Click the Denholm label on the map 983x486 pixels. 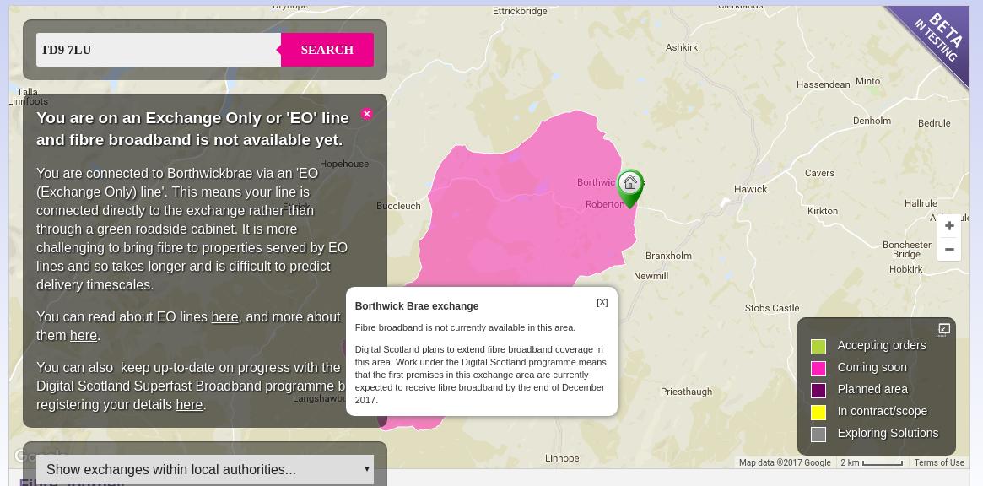tap(872, 121)
